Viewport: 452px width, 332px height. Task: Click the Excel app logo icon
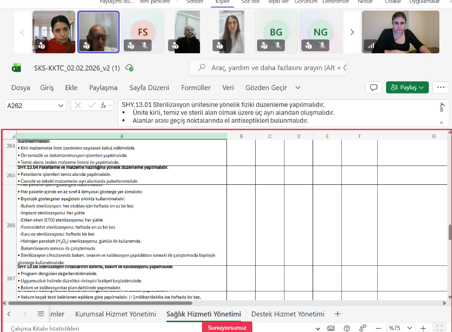(16, 68)
